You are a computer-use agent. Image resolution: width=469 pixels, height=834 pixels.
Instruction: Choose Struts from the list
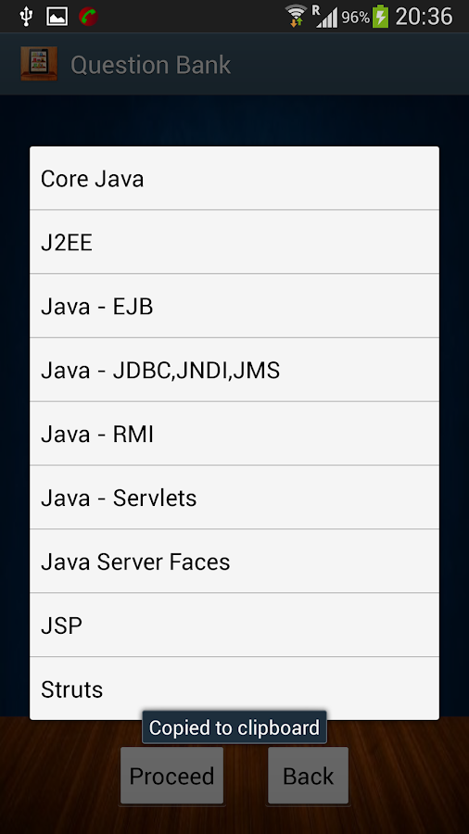click(234, 689)
